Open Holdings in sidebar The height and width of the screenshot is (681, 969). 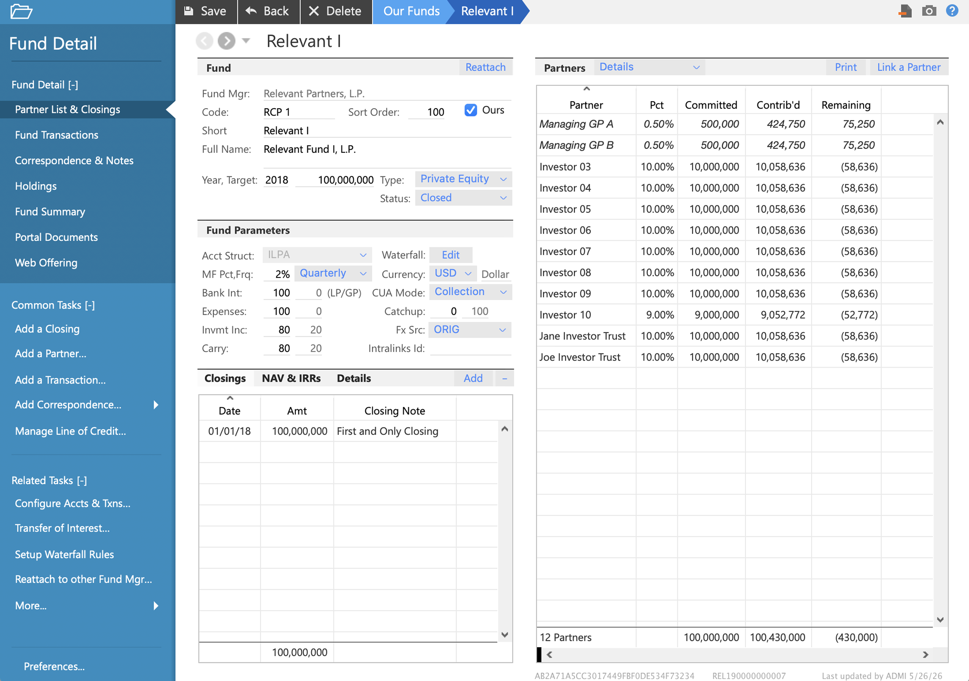pos(36,186)
